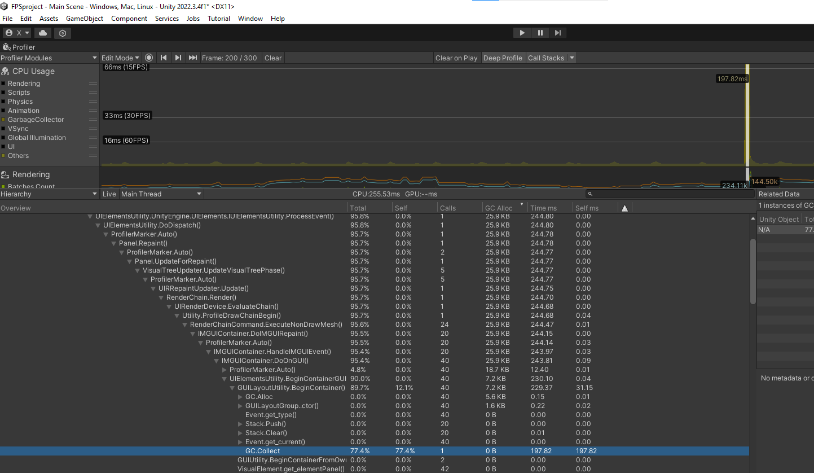This screenshot has width=814, height=473.
Task: Open the Jobs menu
Action: 193,18
